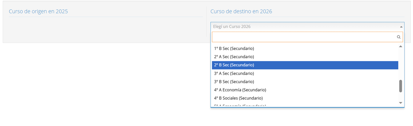Pick highlighted '2° B Sec (Secundario)' option
This screenshot has height=126, width=413.
pyautogui.click(x=234, y=65)
